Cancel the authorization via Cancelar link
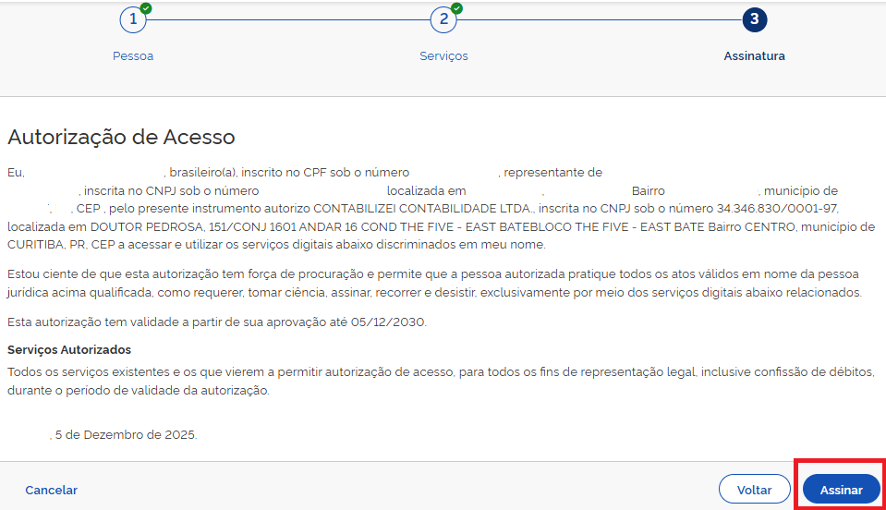Screen dimensions: 886x510 52,490
